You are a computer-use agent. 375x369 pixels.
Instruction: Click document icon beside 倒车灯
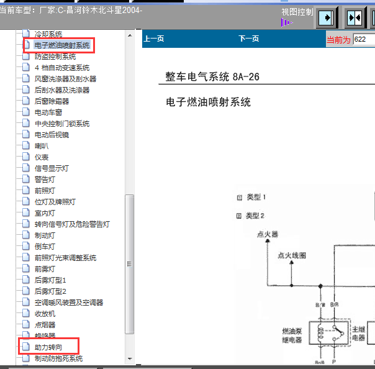pyautogui.click(x=26, y=246)
